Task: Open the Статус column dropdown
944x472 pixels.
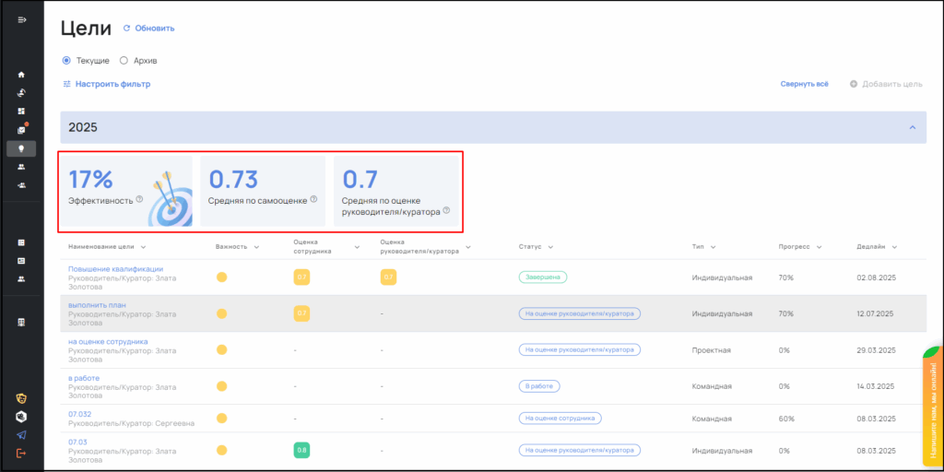Action: [x=549, y=247]
